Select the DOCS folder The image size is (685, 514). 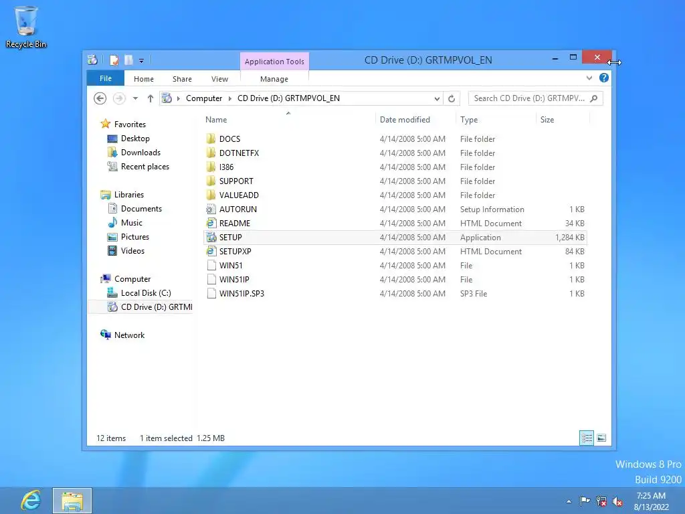[x=395, y=139]
